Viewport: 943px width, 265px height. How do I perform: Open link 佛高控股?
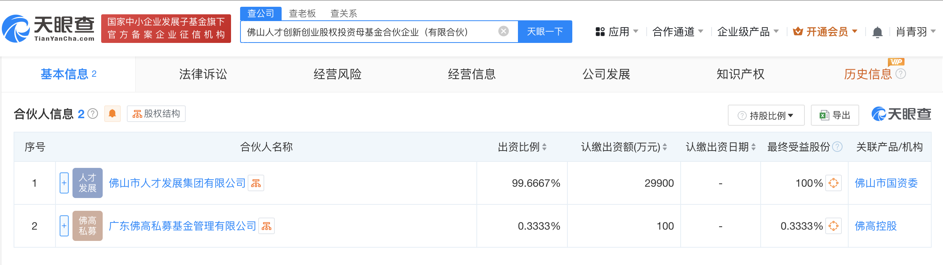(x=876, y=226)
